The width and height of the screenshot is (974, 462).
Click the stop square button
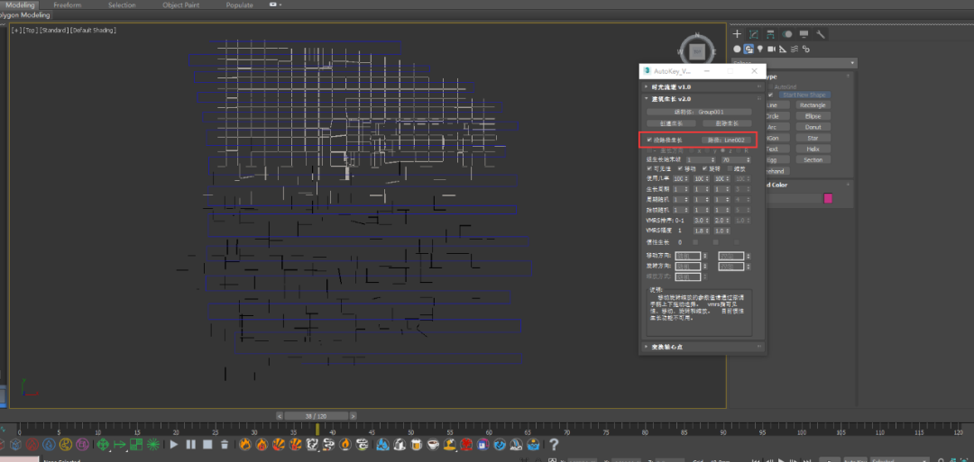point(208,444)
